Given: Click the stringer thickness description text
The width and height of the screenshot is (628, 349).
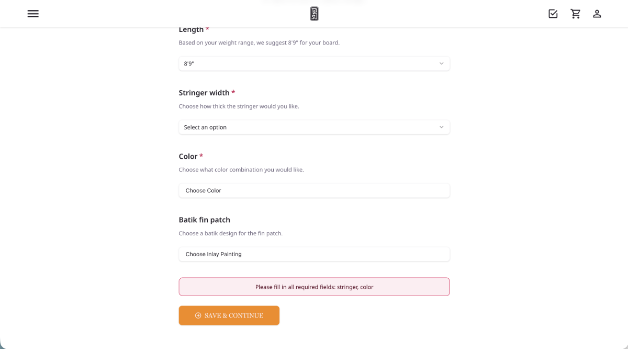Looking at the screenshot, I should (239, 106).
